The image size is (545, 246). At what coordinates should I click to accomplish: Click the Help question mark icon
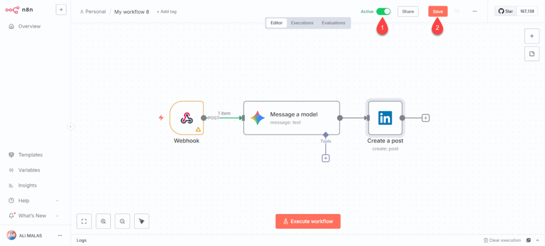[12, 200]
